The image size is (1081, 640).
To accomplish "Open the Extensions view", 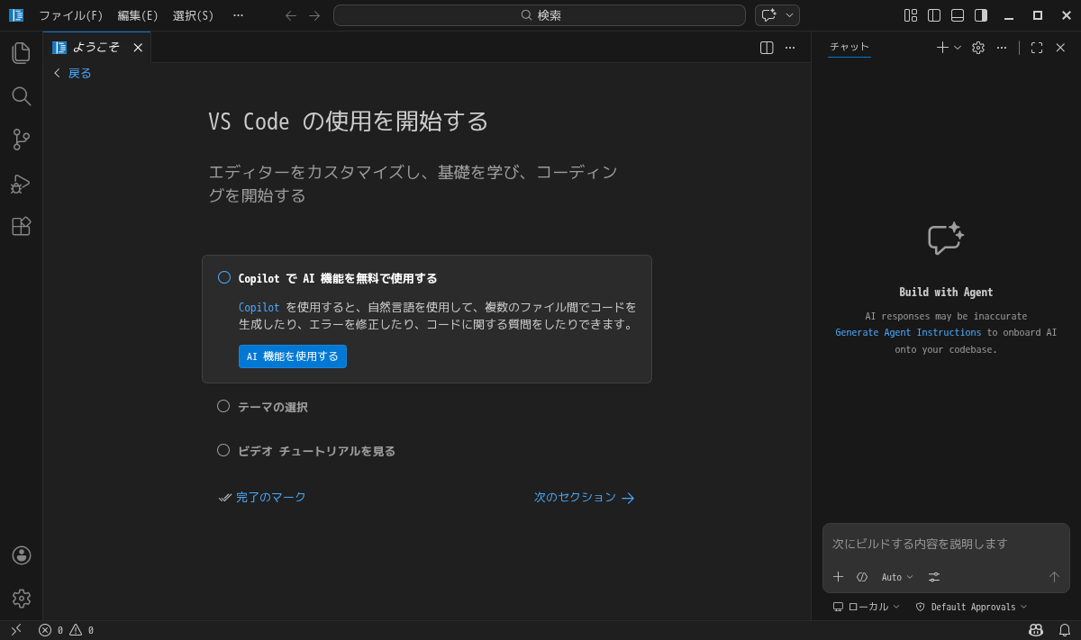I will (x=21, y=226).
